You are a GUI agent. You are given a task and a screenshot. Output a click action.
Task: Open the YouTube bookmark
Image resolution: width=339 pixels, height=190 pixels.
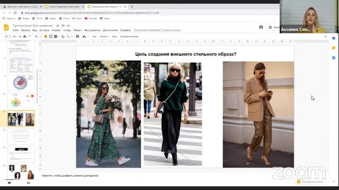tap(91, 18)
